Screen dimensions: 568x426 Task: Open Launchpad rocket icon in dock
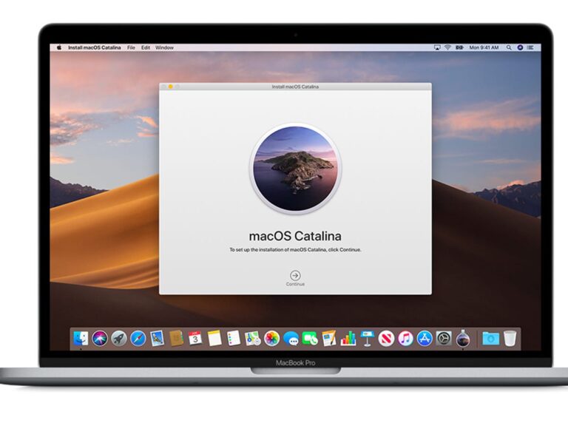tap(119, 339)
